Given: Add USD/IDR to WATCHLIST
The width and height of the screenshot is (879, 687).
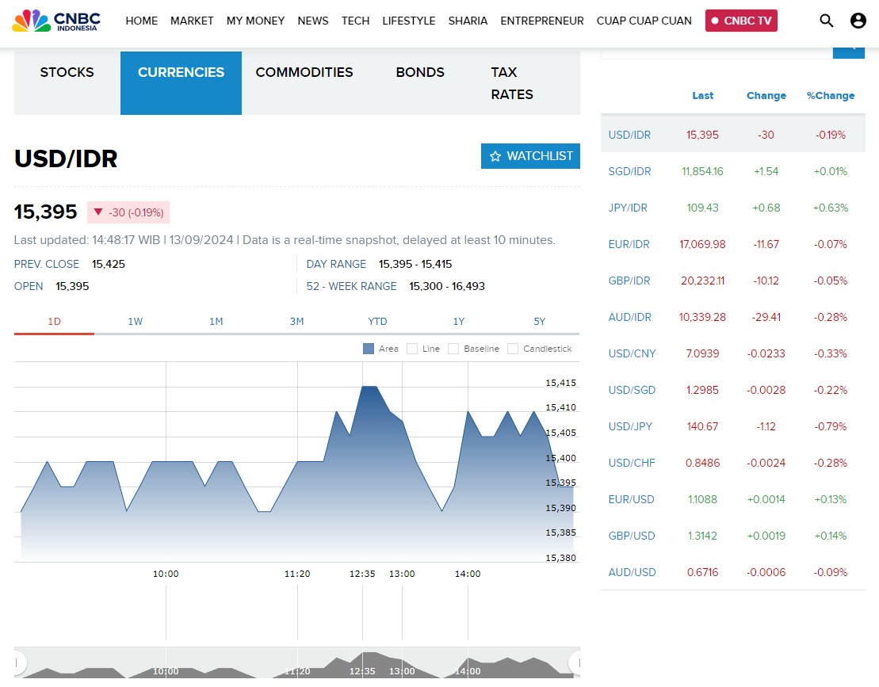Looking at the screenshot, I should 530,156.
